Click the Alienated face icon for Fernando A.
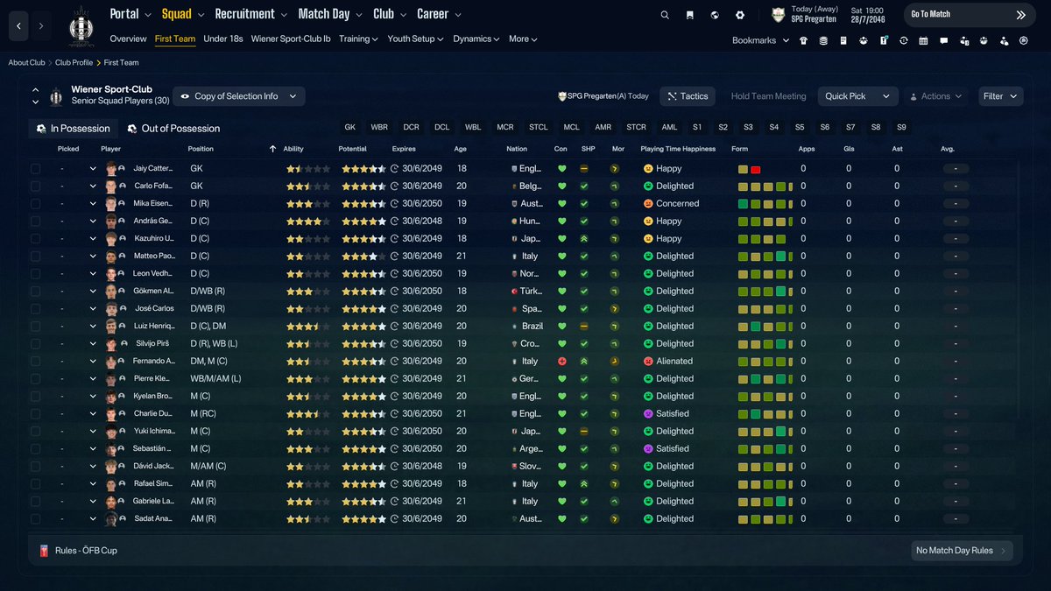The image size is (1051, 591). 648,361
